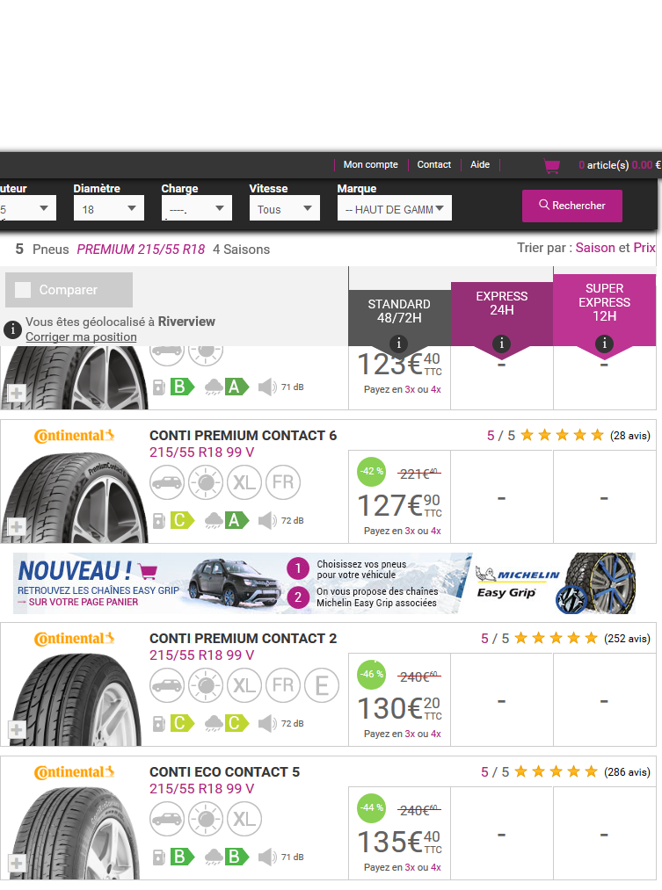Open the Marque dropdown Haut de Gamme

coord(395,208)
